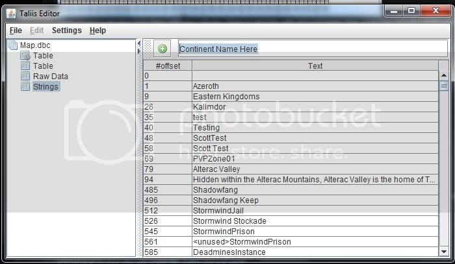
Task: Select the Shadowfang Keep cell
Action: click(x=315, y=200)
